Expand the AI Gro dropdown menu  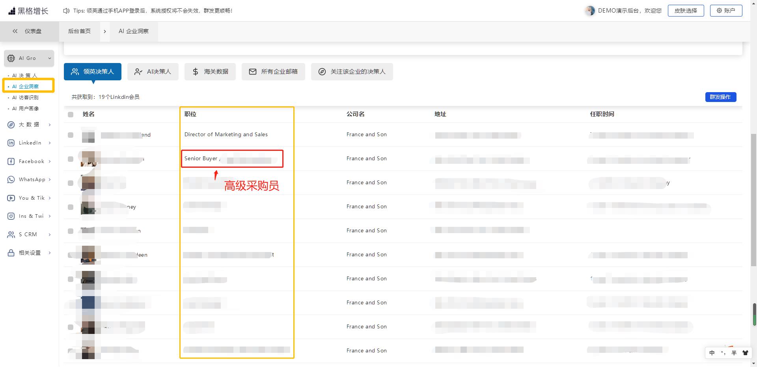(50, 58)
